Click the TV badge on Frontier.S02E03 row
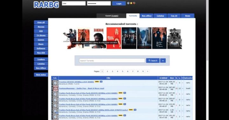 pyautogui.click(x=101, y=81)
